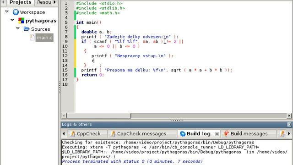Select the pythagoras project label

[41, 21]
